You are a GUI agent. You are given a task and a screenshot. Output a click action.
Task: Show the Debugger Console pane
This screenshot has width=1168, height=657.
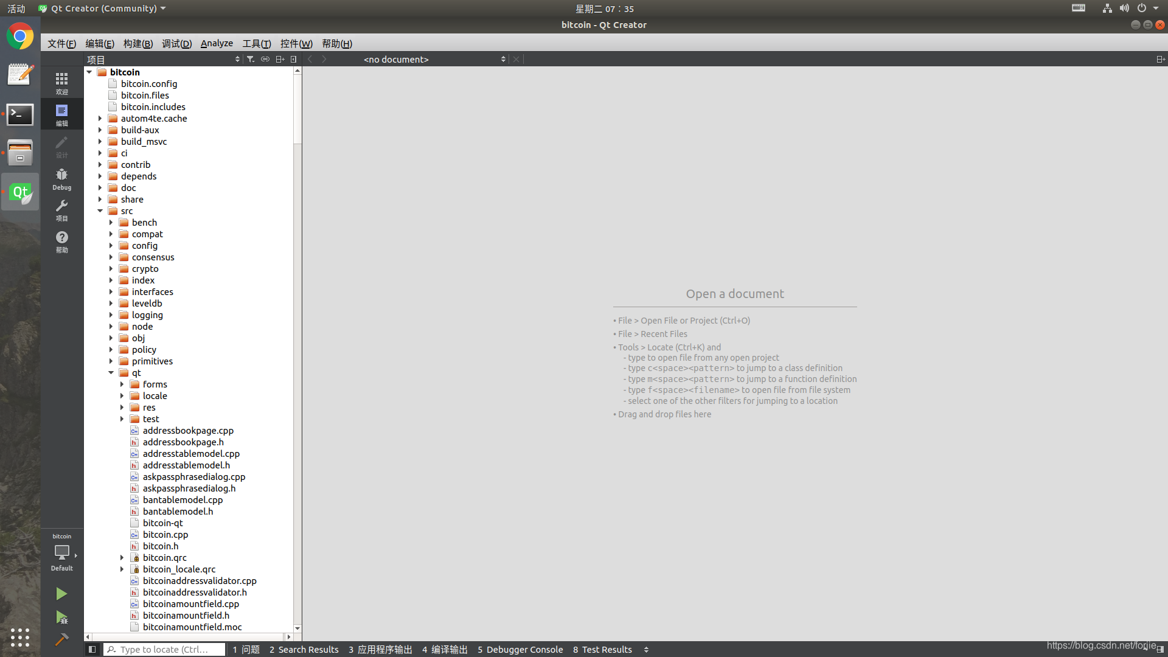pyautogui.click(x=520, y=649)
